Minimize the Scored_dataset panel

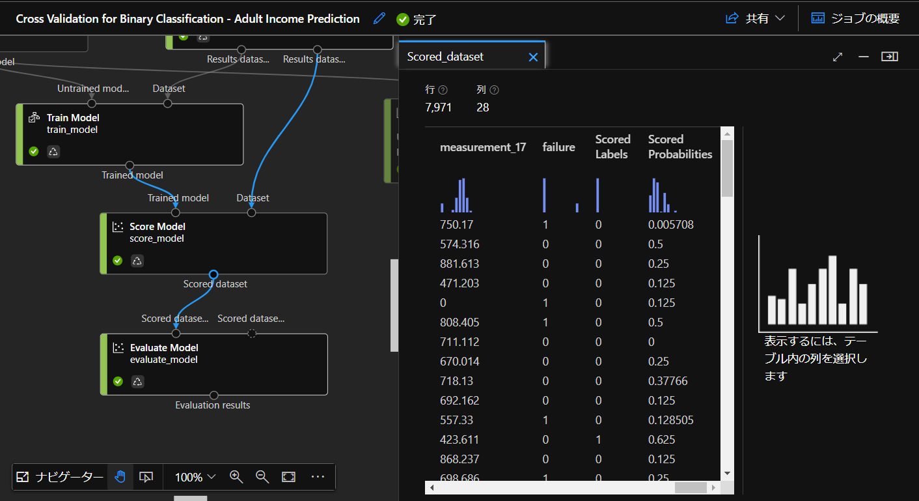pos(864,56)
